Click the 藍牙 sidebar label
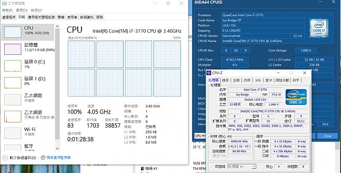Viewport: 341px width, 173px height. pyautogui.click(x=28, y=147)
